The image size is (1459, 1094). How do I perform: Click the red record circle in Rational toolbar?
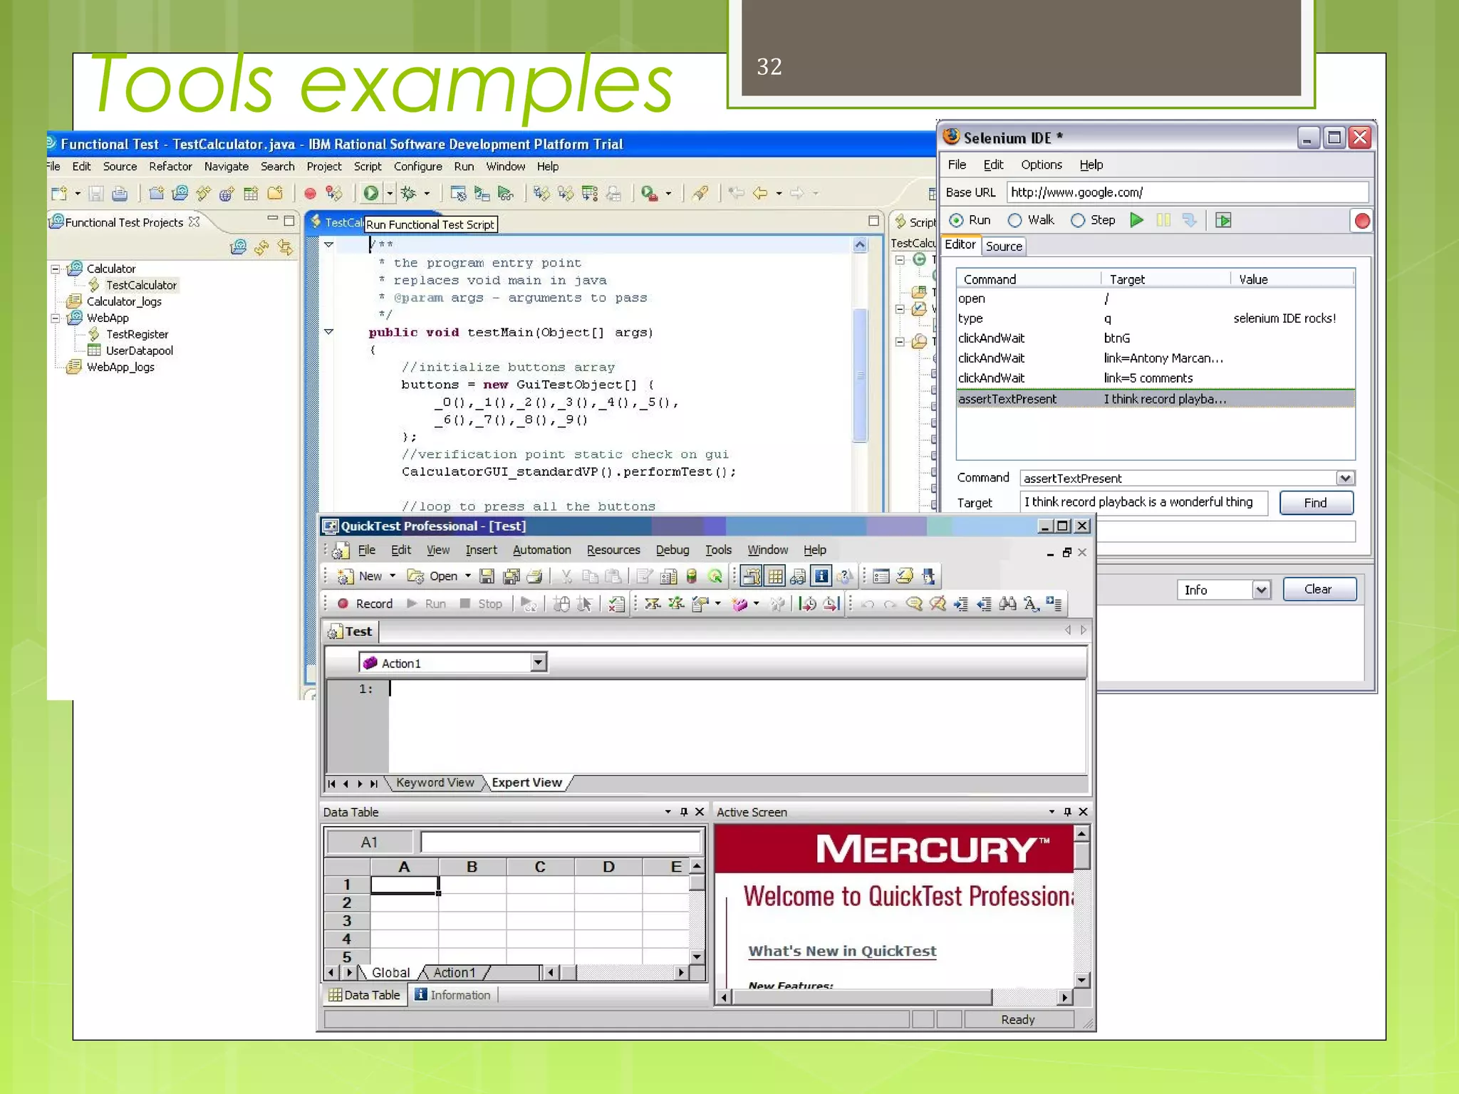310,193
